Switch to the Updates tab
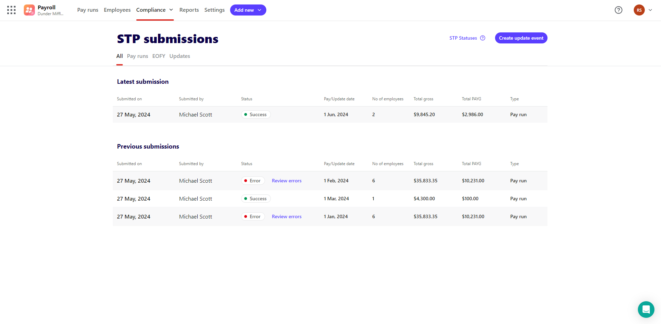 tap(180, 56)
